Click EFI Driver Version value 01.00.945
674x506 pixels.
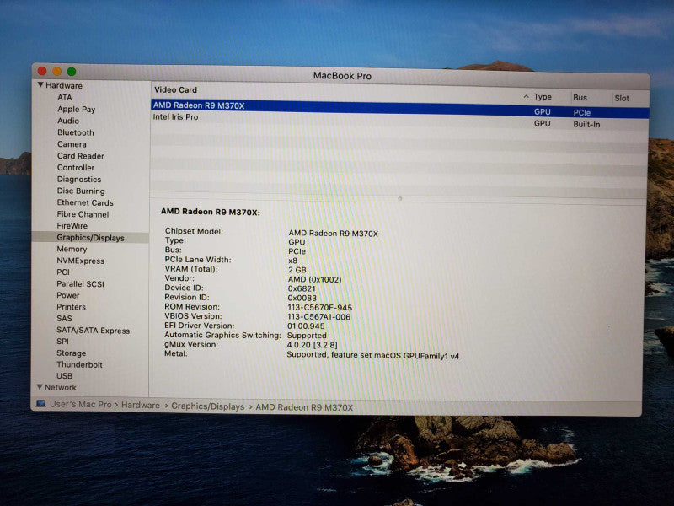[306, 326]
